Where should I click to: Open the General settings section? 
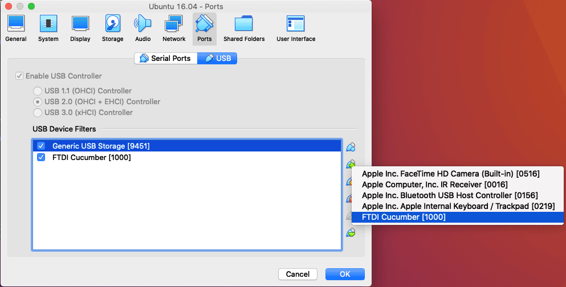(x=16, y=29)
